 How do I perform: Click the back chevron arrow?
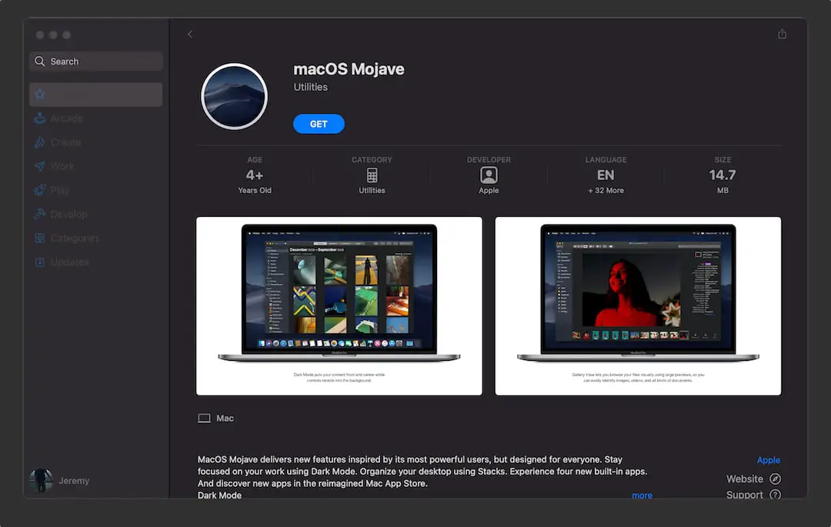[x=190, y=35]
